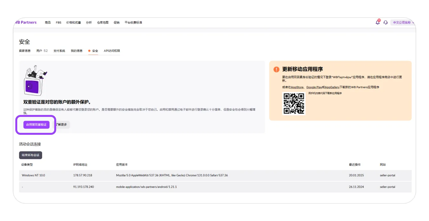Go to 平台收费标准 in the top navigation
429x221 pixels.
pyautogui.click(x=133, y=23)
